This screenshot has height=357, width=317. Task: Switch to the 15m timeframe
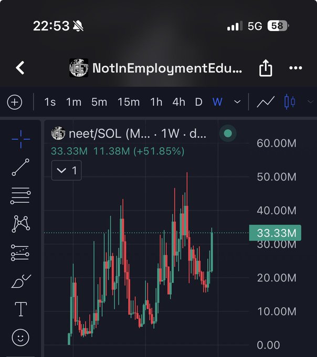129,102
